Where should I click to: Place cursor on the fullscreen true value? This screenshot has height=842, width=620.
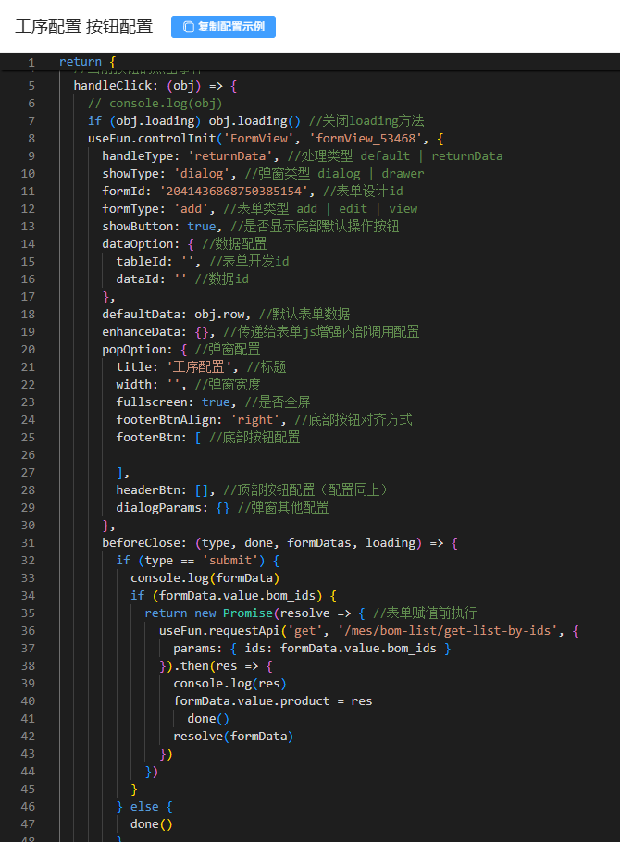coord(216,402)
